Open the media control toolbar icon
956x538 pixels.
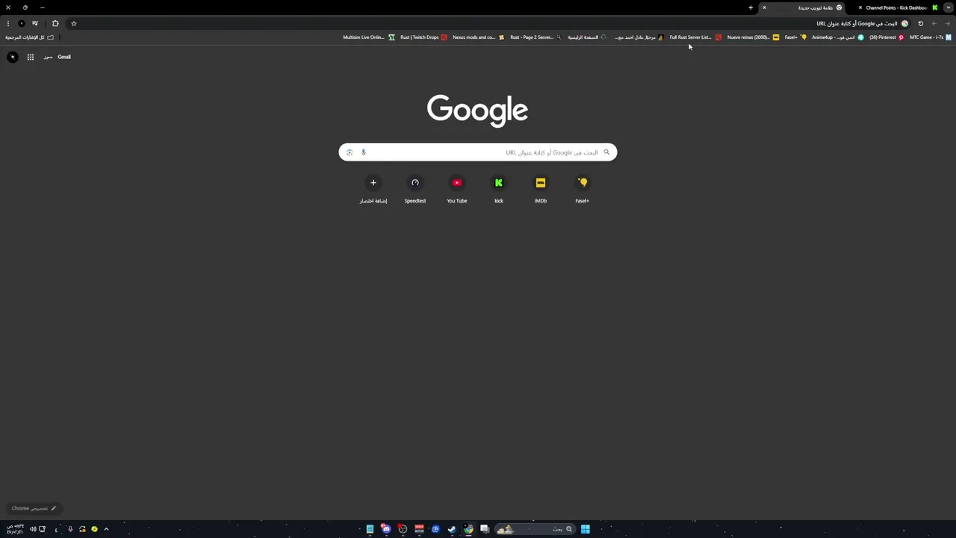35,23
